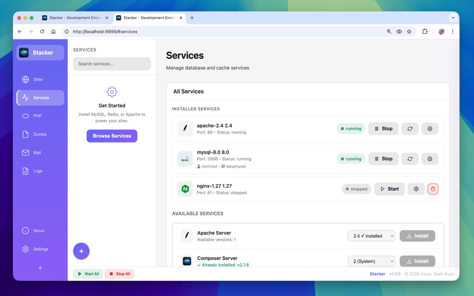Click the purple plus floating button
The height and width of the screenshot is (296, 474).
81,251
